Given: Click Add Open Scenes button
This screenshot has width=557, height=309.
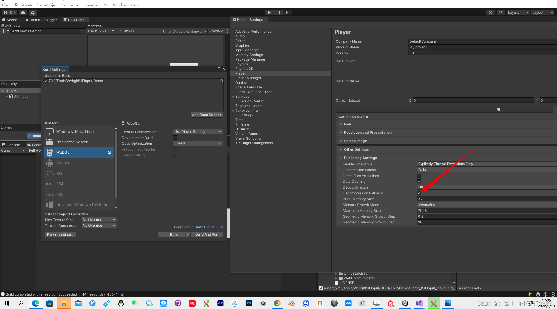Looking at the screenshot, I should coord(207,115).
